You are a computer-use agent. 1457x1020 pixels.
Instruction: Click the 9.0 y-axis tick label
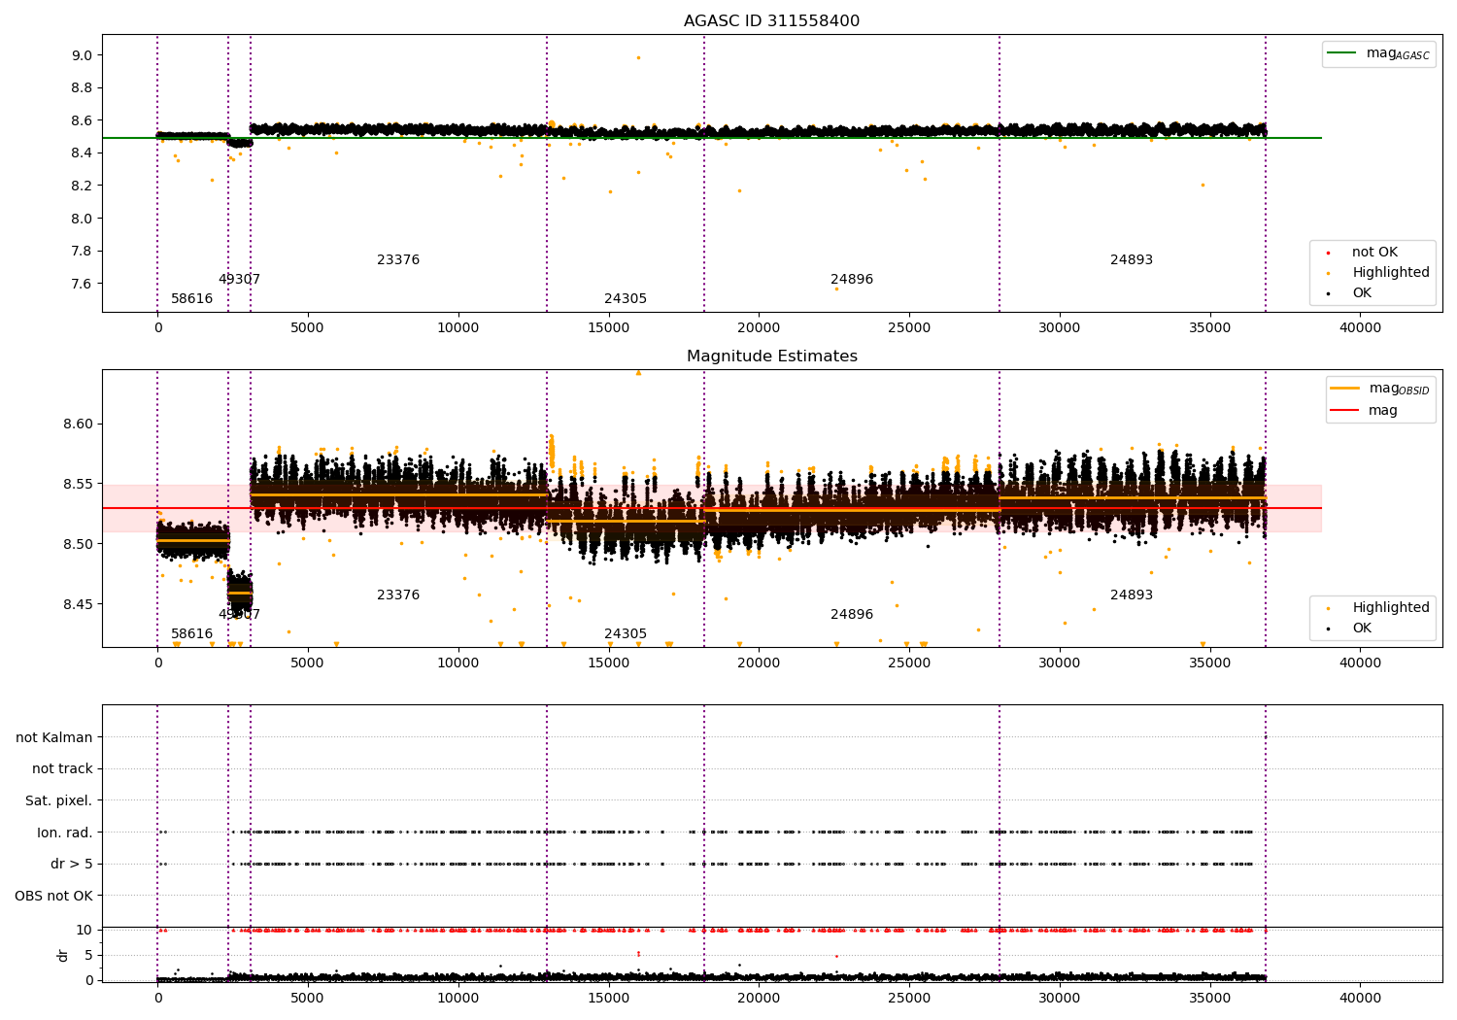(x=83, y=55)
